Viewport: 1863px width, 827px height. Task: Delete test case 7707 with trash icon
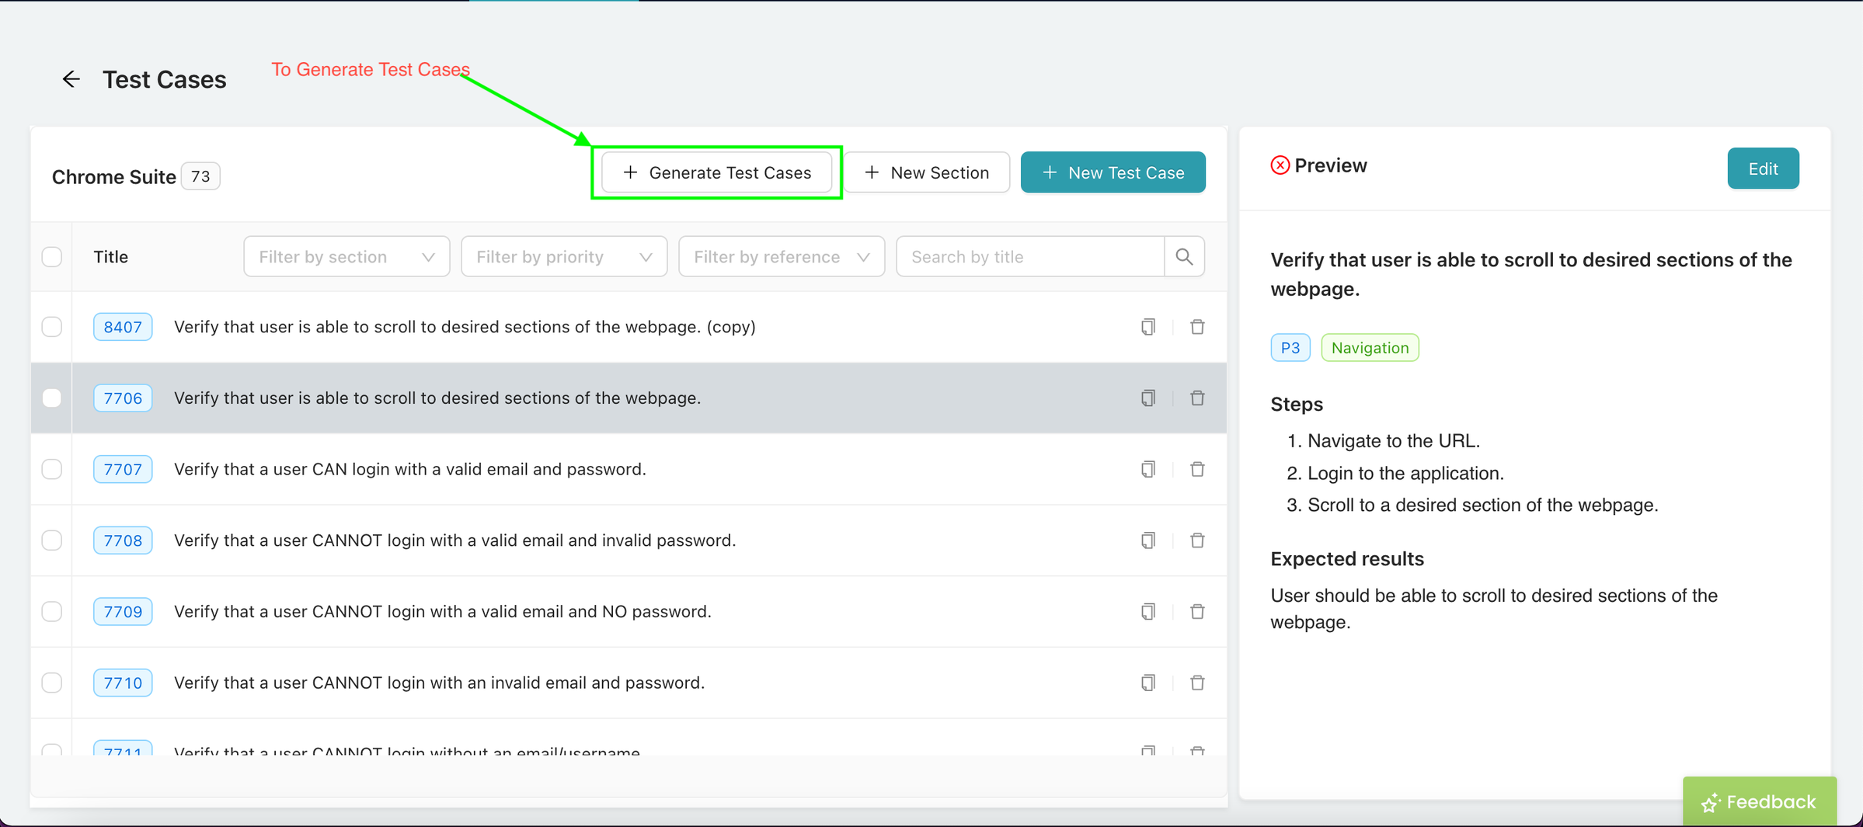click(x=1197, y=469)
